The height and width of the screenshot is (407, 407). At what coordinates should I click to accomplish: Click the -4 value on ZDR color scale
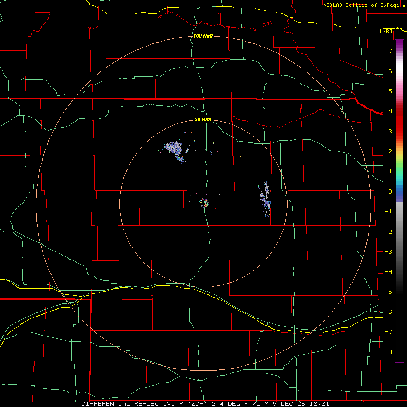388,271
